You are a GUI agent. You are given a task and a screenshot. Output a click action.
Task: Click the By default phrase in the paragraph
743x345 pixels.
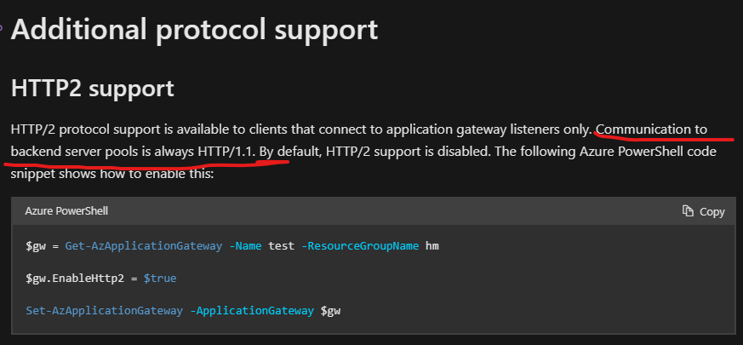(x=291, y=152)
